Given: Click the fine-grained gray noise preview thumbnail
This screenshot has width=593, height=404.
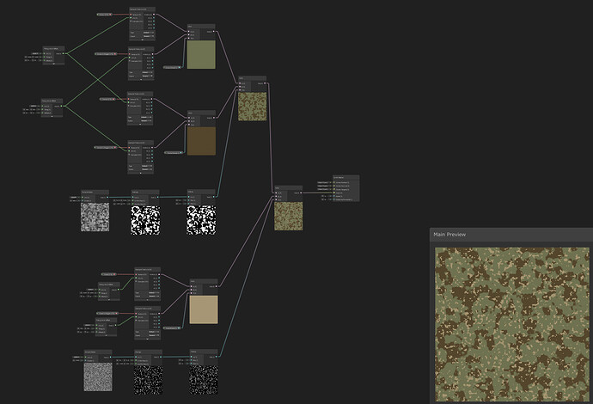Looking at the screenshot, I should click(98, 376).
